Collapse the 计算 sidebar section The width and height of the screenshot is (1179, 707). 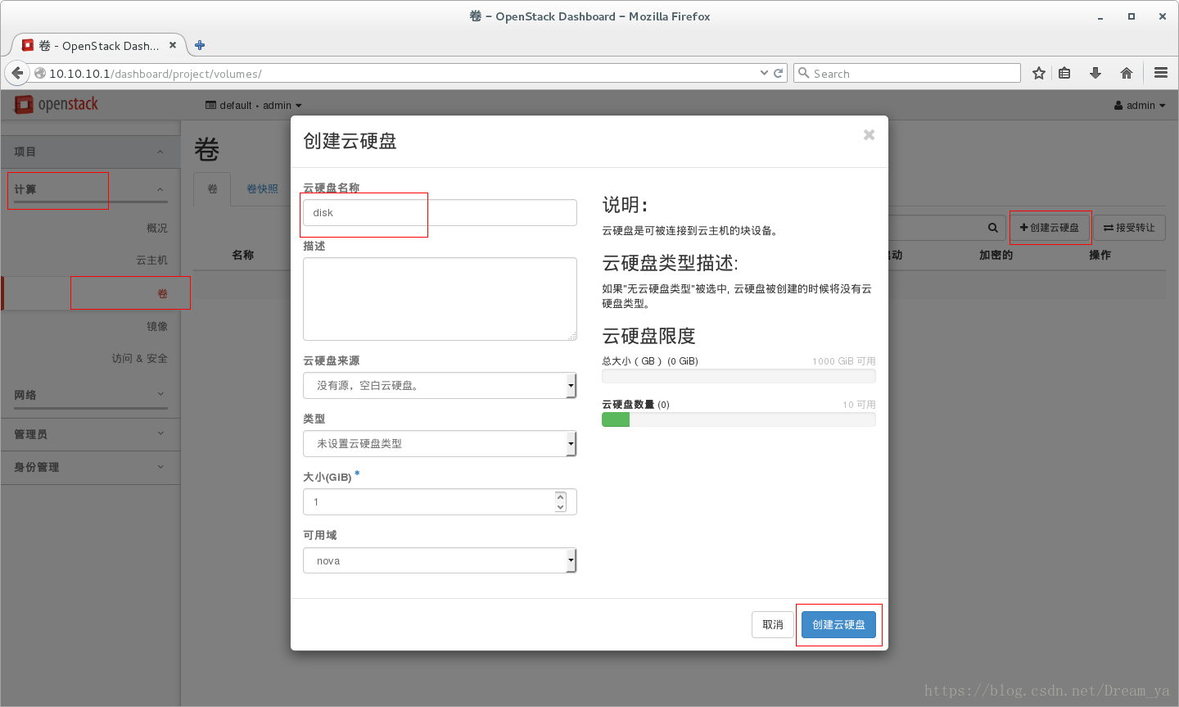[90, 189]
